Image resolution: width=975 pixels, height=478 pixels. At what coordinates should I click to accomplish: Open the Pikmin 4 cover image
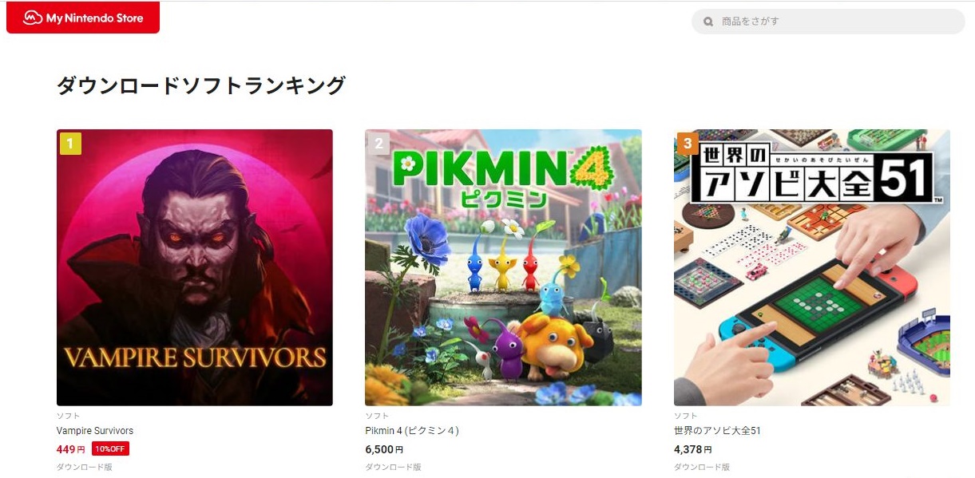tap(503, 267)
